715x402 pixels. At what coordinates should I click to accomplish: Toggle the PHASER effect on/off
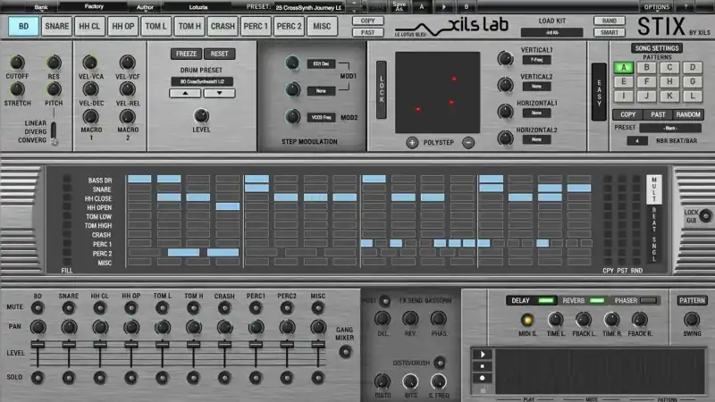[649, 301]
